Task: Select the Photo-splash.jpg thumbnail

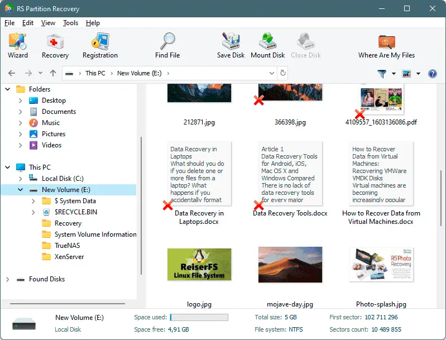Action: point(381,265)
